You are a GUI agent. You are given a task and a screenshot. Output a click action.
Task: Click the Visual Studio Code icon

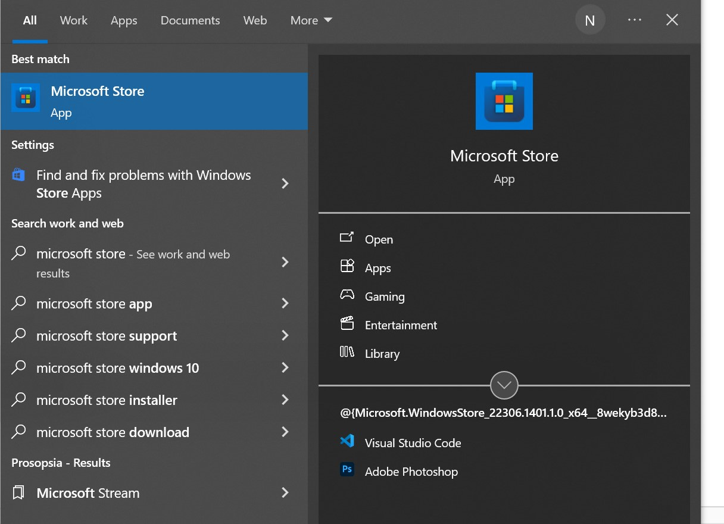pyautogui.click(x=347, y=441)
